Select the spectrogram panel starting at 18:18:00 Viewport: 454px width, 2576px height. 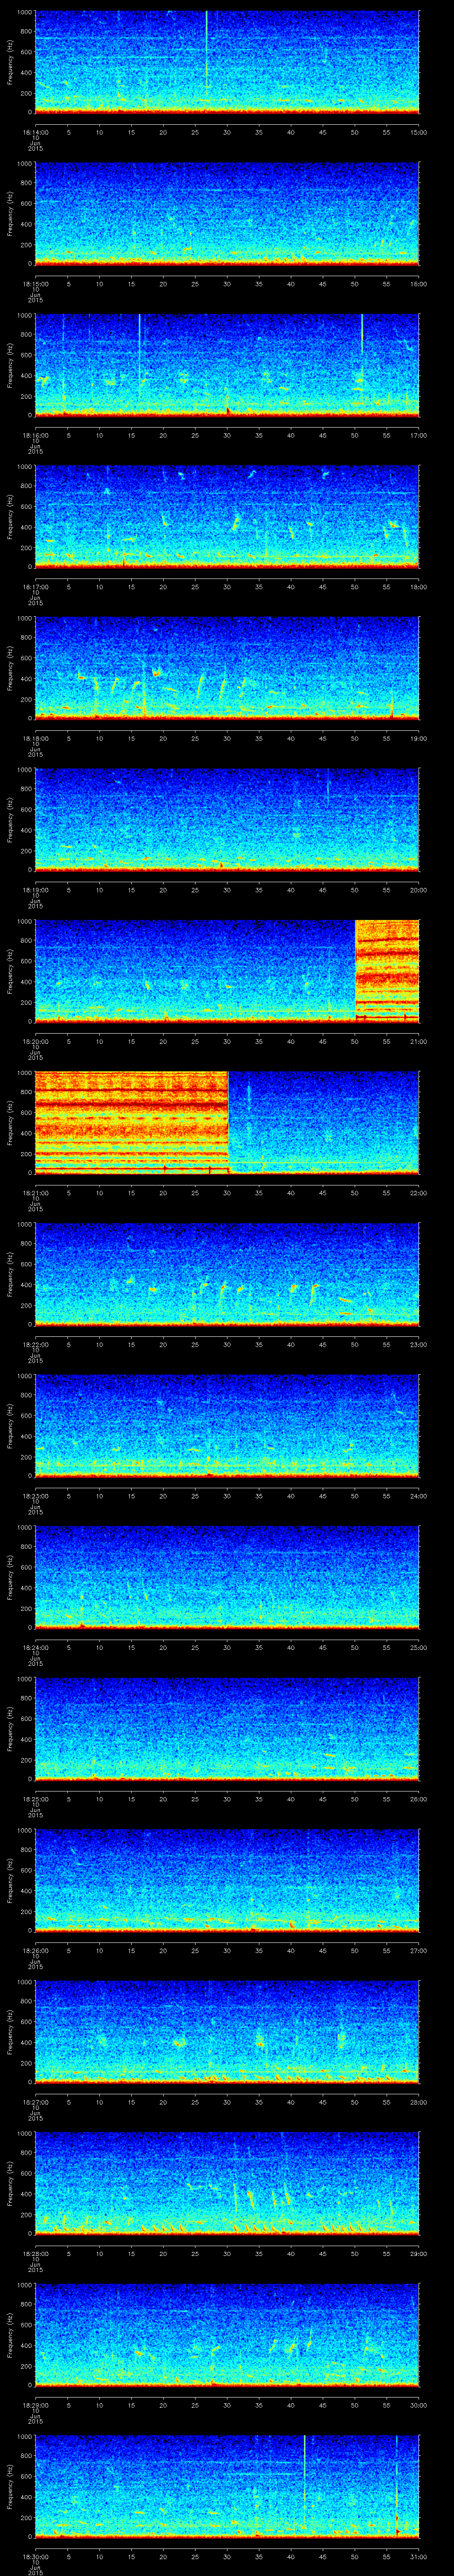pyautogui.click(x=227, y=668)
